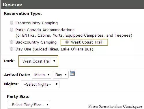Screen dimensions: 144x109
Task: Click the Parks Canada Accommodations label text
Action: pyautogui.click(x=45, y=30)
